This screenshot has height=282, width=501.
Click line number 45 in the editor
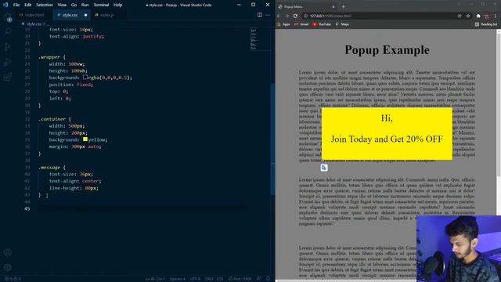point(27,208)
